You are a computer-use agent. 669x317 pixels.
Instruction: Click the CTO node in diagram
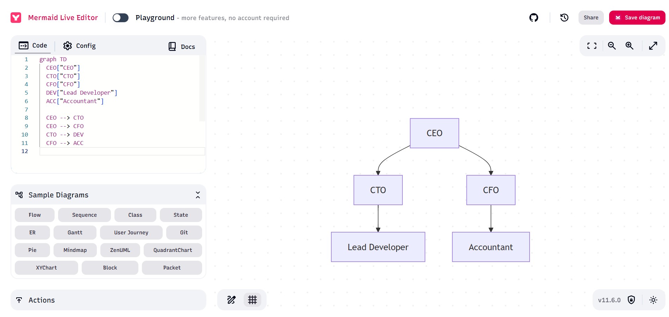pyautogui.click(x=378, y=190)
